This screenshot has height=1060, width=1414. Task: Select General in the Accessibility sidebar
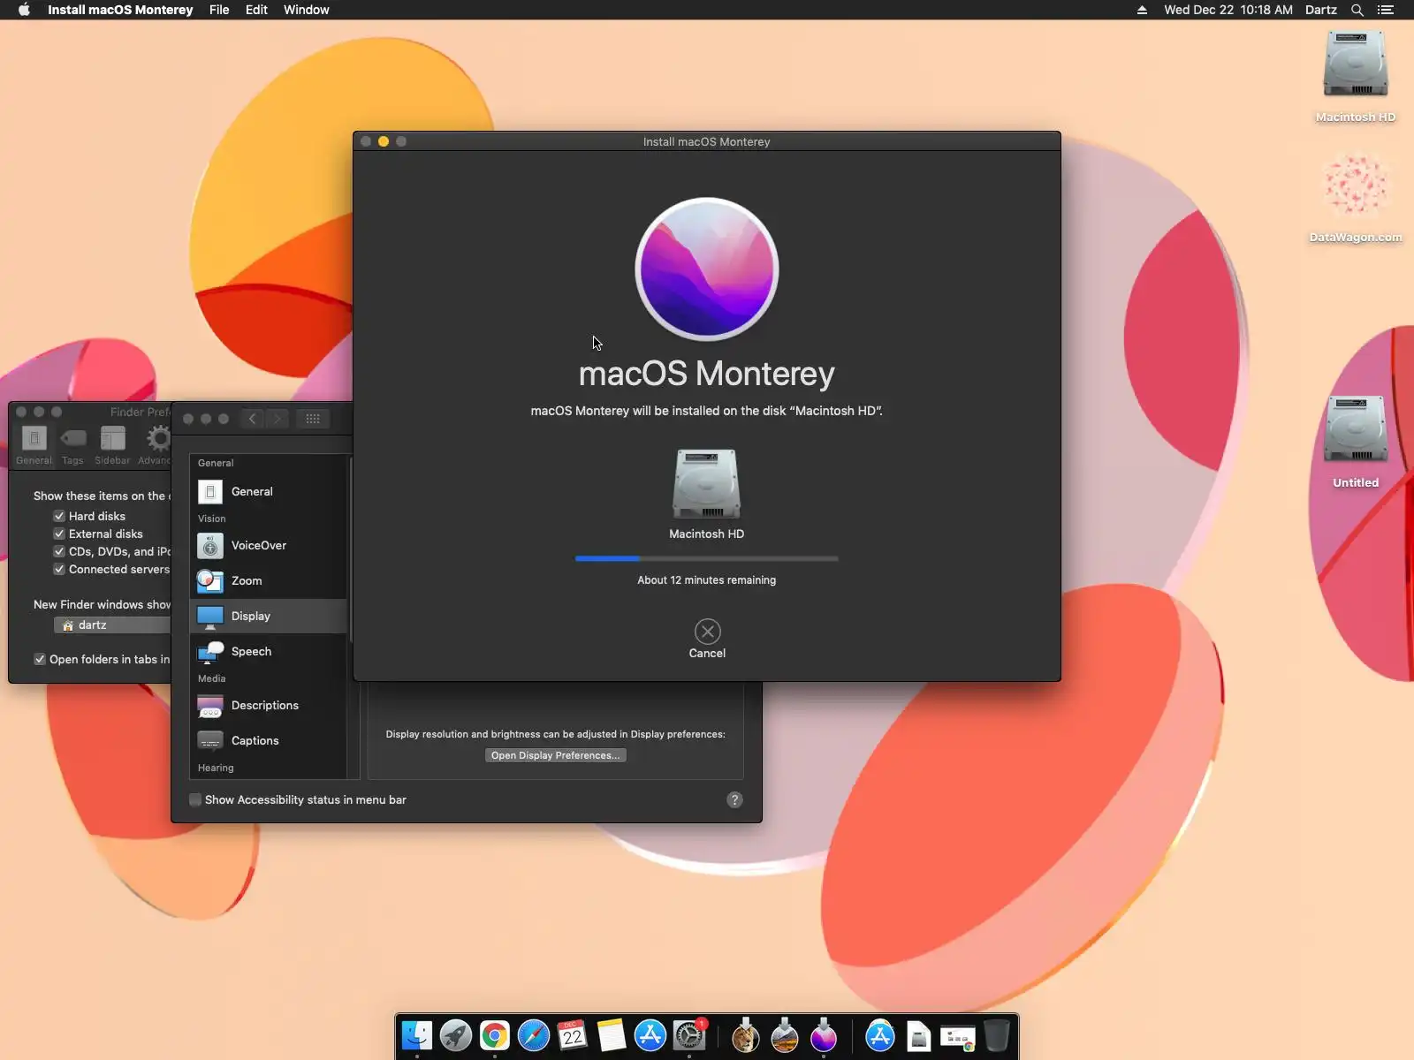pos(269,491)
